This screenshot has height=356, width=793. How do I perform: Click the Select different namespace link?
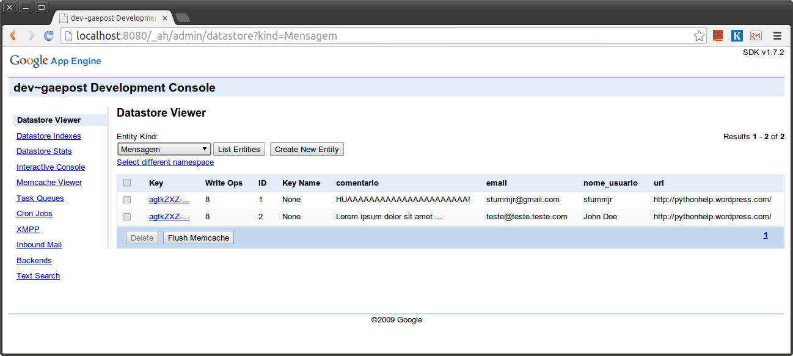click(x=165, y=162)
